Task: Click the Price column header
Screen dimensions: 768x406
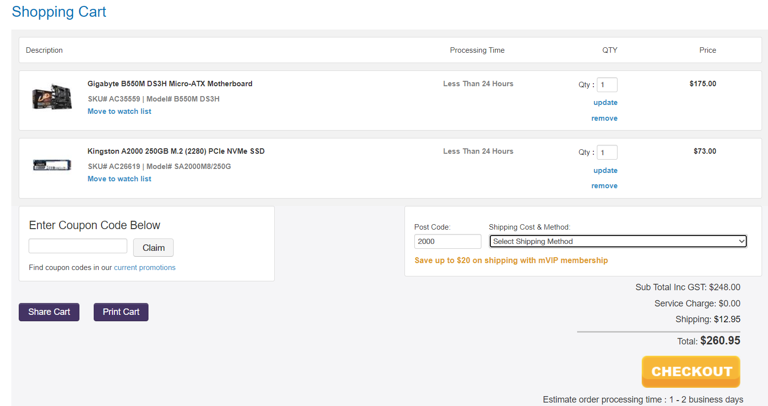Action: pos(707,50)
